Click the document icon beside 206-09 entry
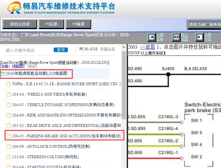The width and height of the screenshot is (221, 168). pos(9,147)
